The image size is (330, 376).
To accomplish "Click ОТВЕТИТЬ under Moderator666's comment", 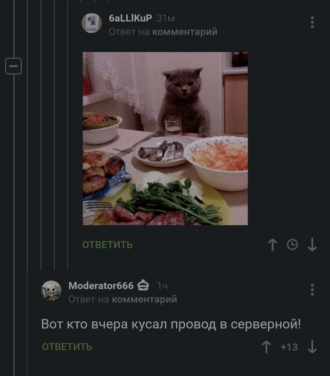I will pyautogui.click(x=67, y=347).
